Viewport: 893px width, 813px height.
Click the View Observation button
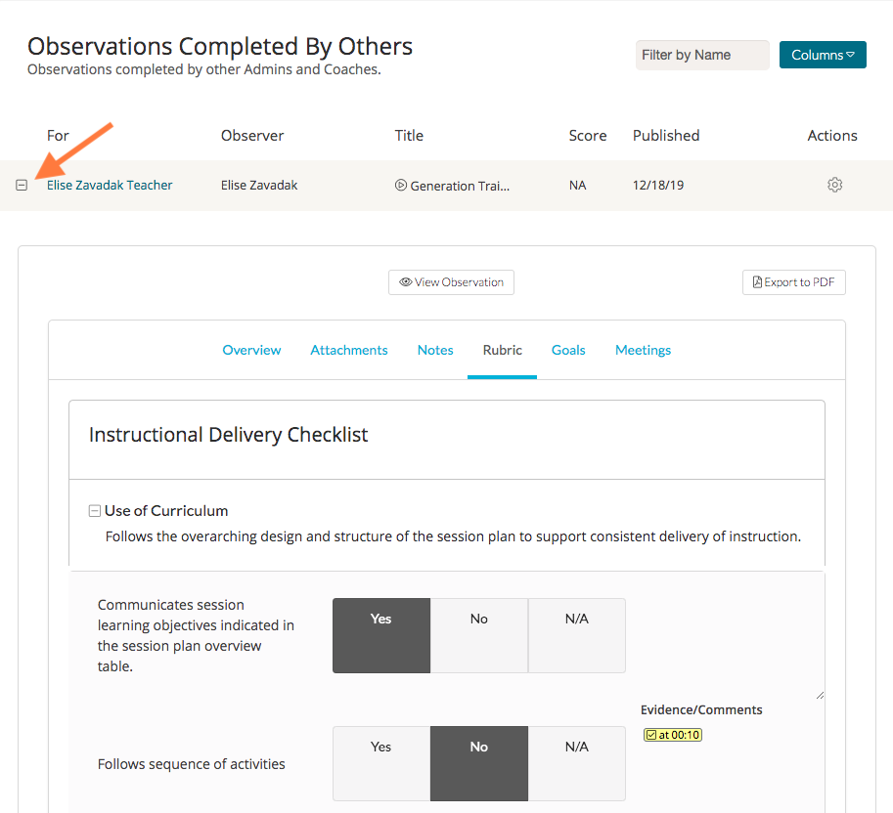(x=451, y=282)
